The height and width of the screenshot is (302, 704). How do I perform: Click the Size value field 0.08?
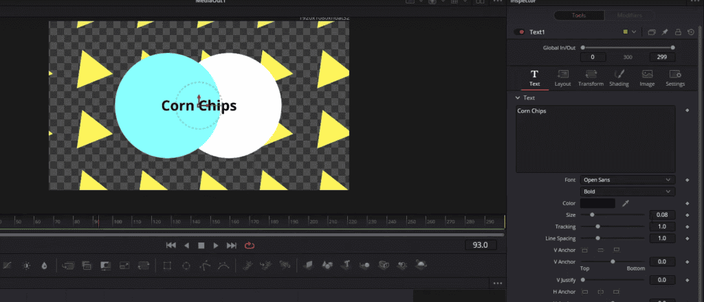pos(662,215)
